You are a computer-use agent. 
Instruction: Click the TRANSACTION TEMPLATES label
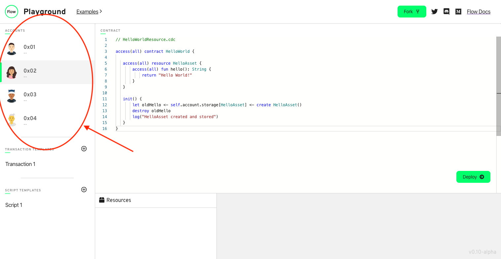tap(29, 149)
